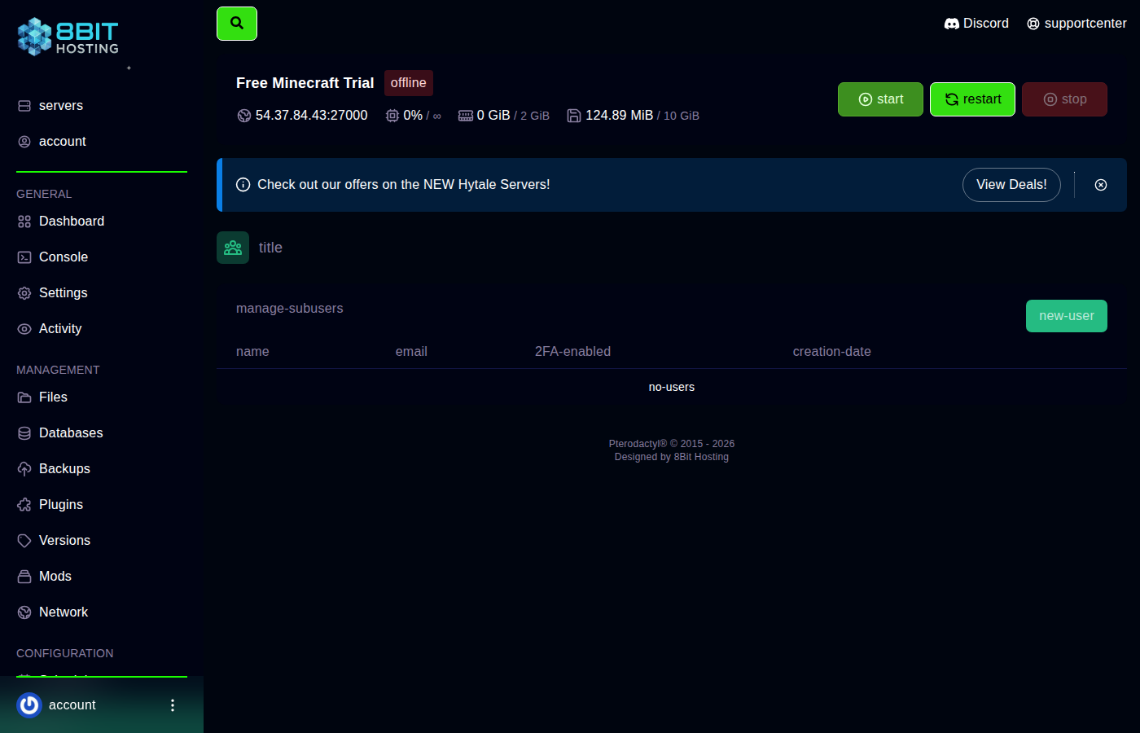Image resolution: width=1140 pixels, height=733 pixels.
Task: Click the Databases cylinder icon
Action: 24,433
